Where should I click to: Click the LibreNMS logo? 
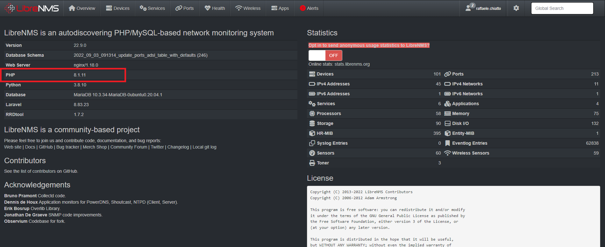pos(32,8)
